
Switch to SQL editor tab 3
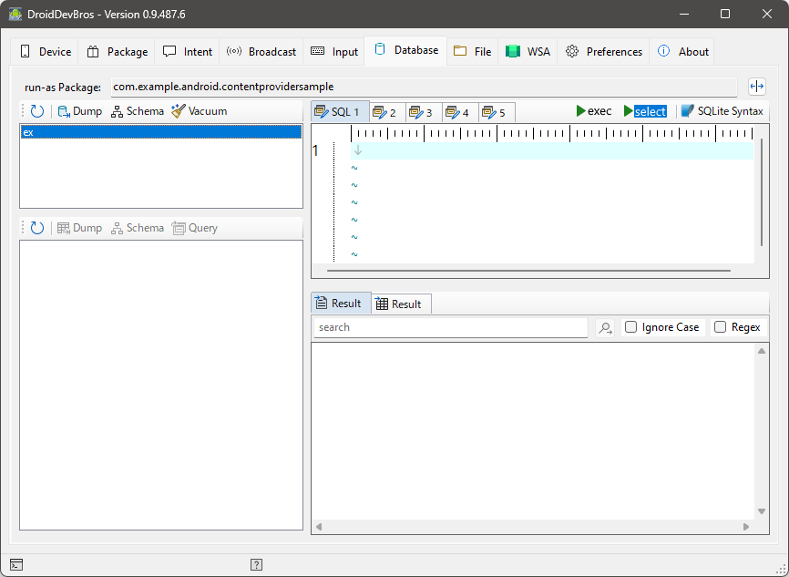[421, 113]
